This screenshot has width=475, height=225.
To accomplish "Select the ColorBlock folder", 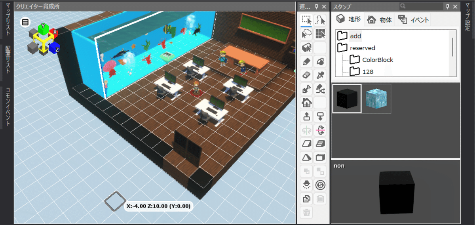I will [371, 60].
